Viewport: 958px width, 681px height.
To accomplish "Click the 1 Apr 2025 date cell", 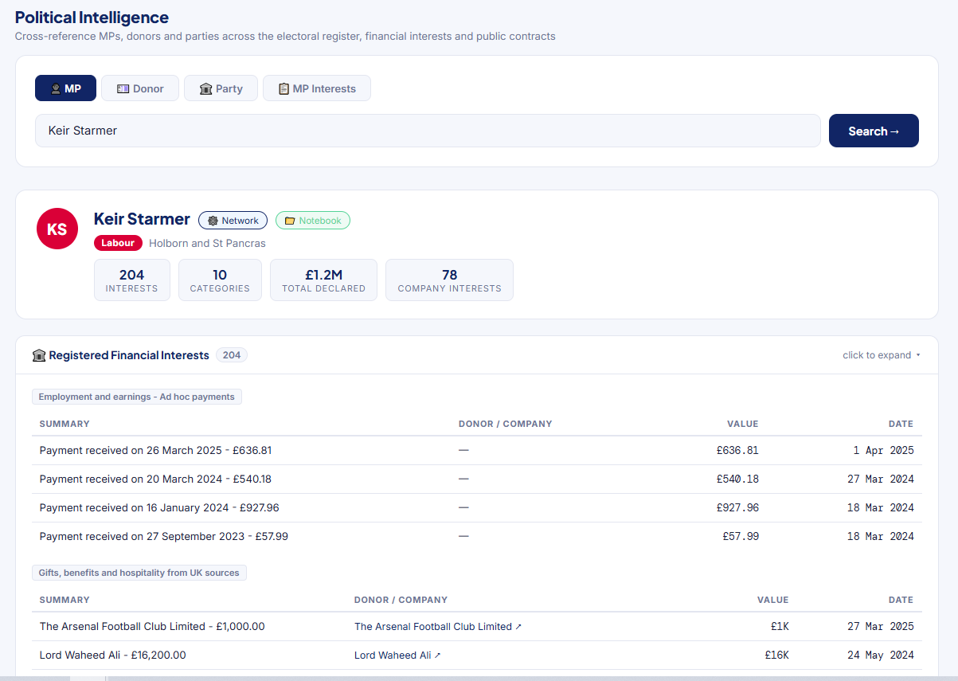I will pos(883,451).
